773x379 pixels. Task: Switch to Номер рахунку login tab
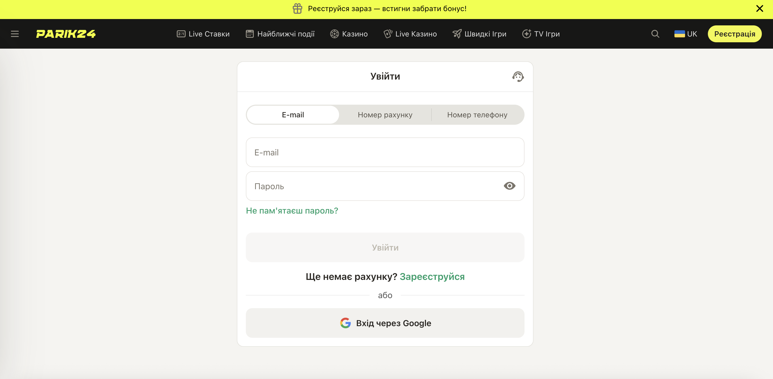[x=385, y=115]
